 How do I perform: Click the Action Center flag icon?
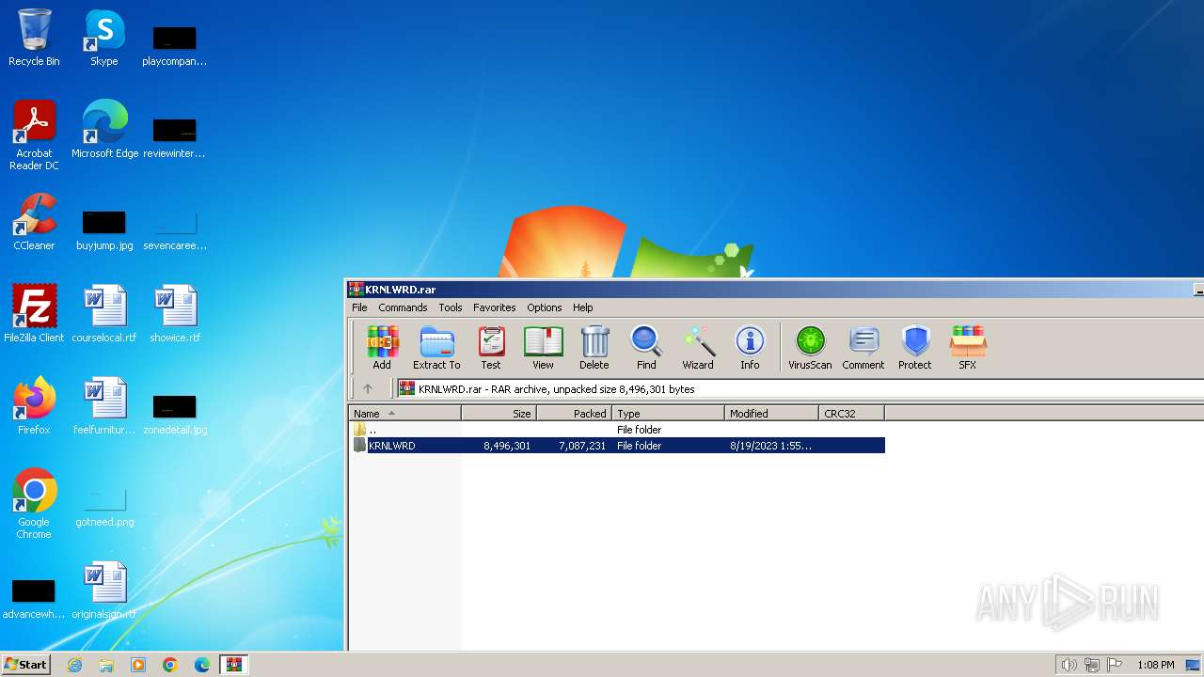pos(1115,665)
